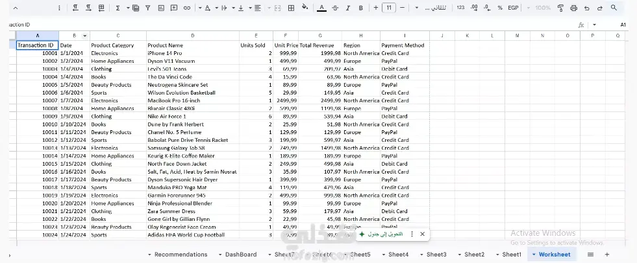Viewport: 637px width, 263px height.
Task: Switch to the Sheet4 tab
Action: tap(398, 255)
